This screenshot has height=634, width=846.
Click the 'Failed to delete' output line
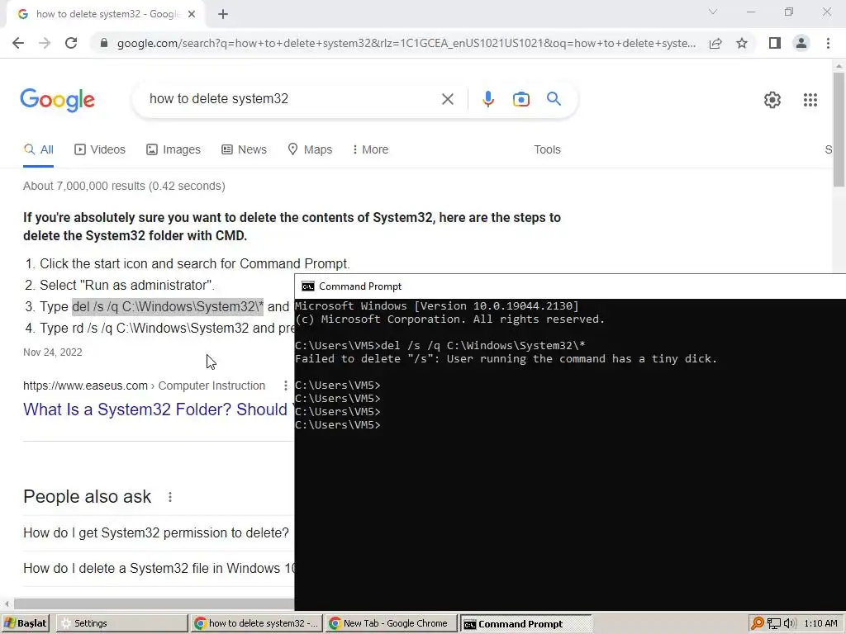506,359
